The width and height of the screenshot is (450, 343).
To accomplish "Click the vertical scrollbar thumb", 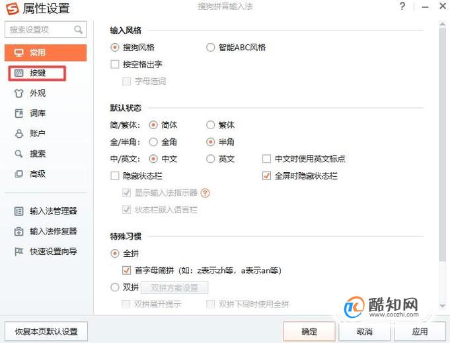I will (442, 144).
